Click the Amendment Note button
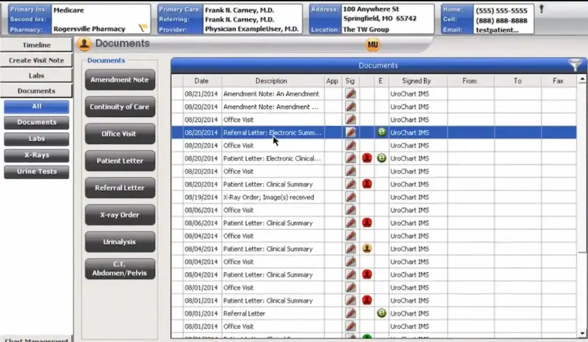588x342 pixels. click(x=119, y=80)
